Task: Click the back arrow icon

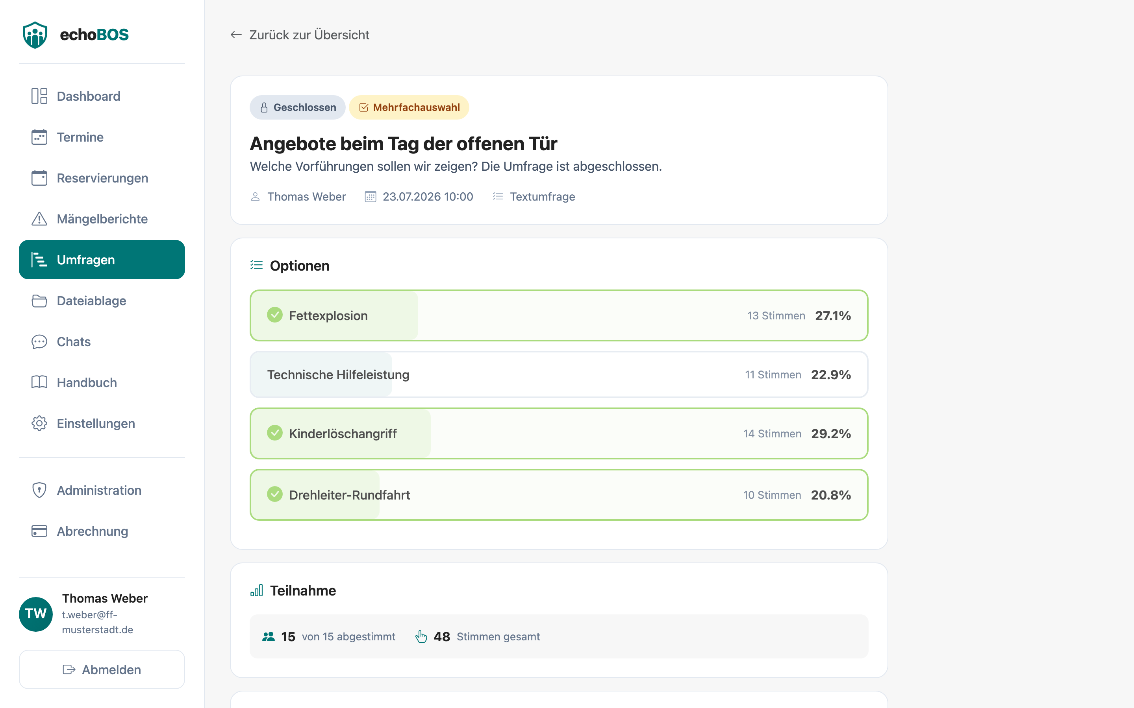Action: [236, 35]
